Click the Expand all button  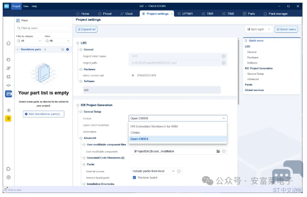[x=87, y=29]
